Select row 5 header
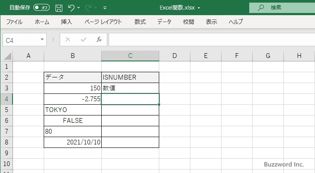Viewport: 315px width, 173px height. (x=6, y=110)
